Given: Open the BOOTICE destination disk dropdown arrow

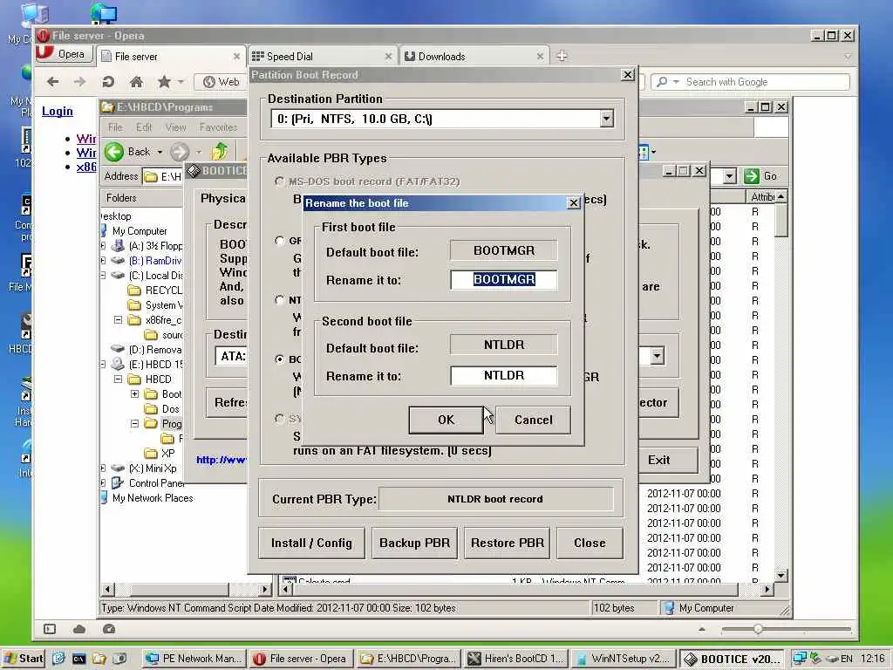Looking at the screenshot, I should [658, 356].
